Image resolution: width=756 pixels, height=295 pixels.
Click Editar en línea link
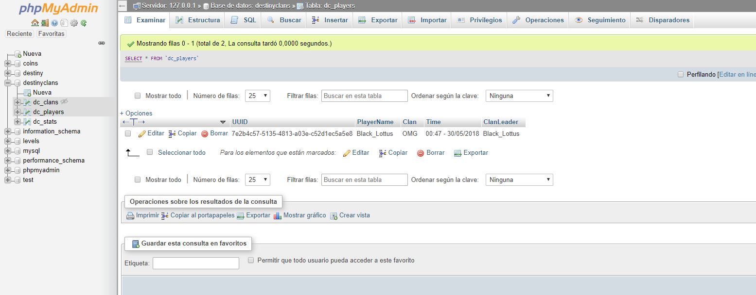(x=738, y=74)
